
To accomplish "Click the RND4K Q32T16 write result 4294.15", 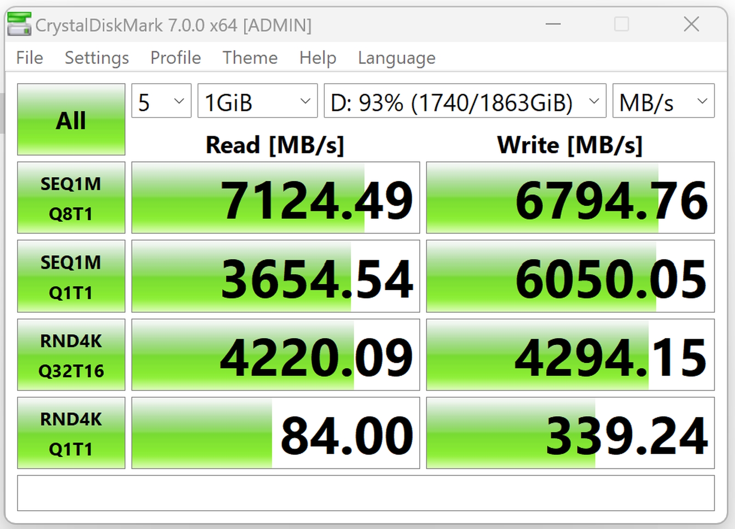I will (x=570, y=355).
